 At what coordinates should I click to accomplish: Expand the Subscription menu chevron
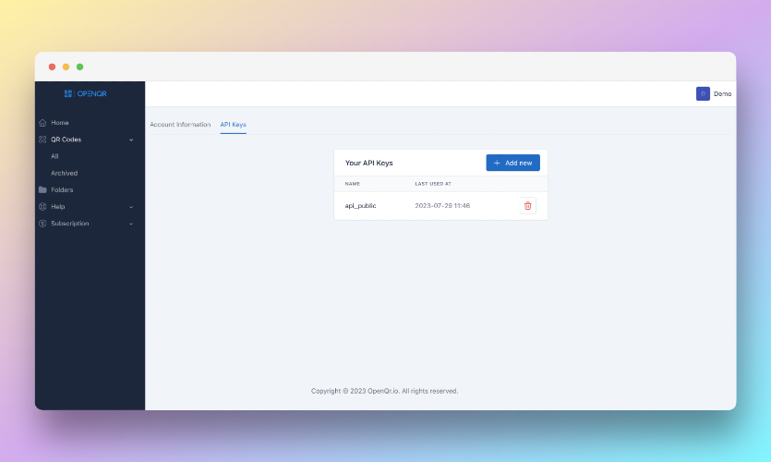[x=131, y=224]
